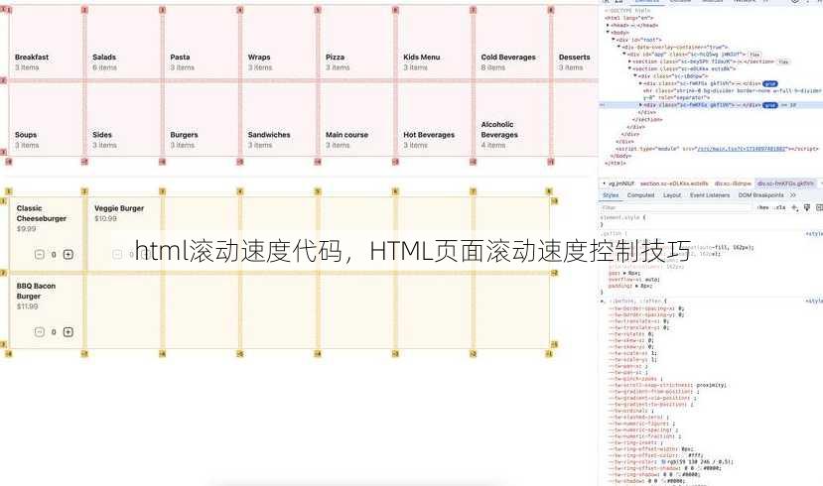Image resolution: width=823 pixels, height=486 pixels.
Task: Open the Wraps category card
Action: coord(278,43)
